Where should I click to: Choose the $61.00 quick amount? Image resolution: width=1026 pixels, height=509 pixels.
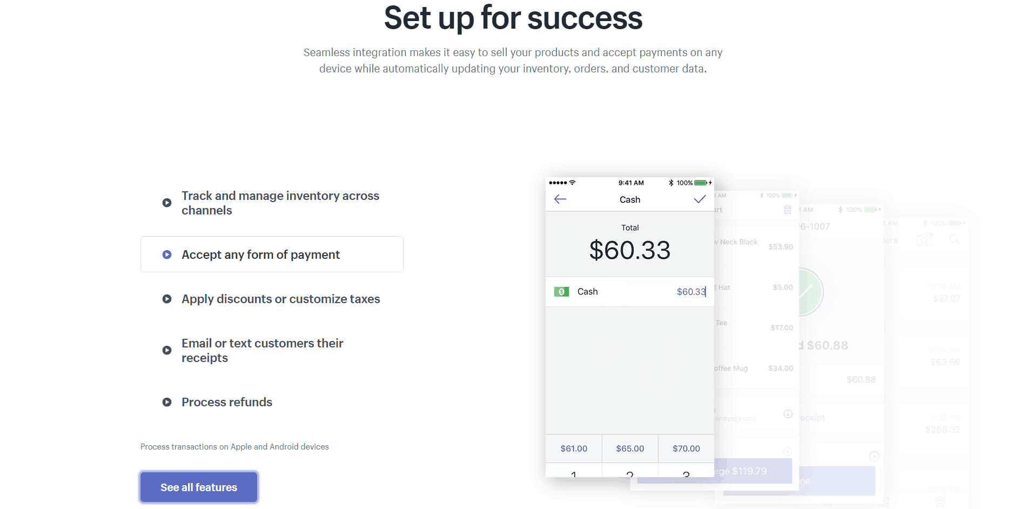(x=574, y=448)
